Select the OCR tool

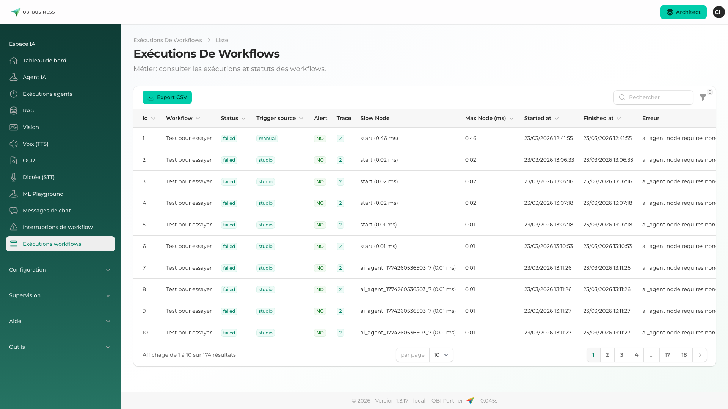pos(29,160)
